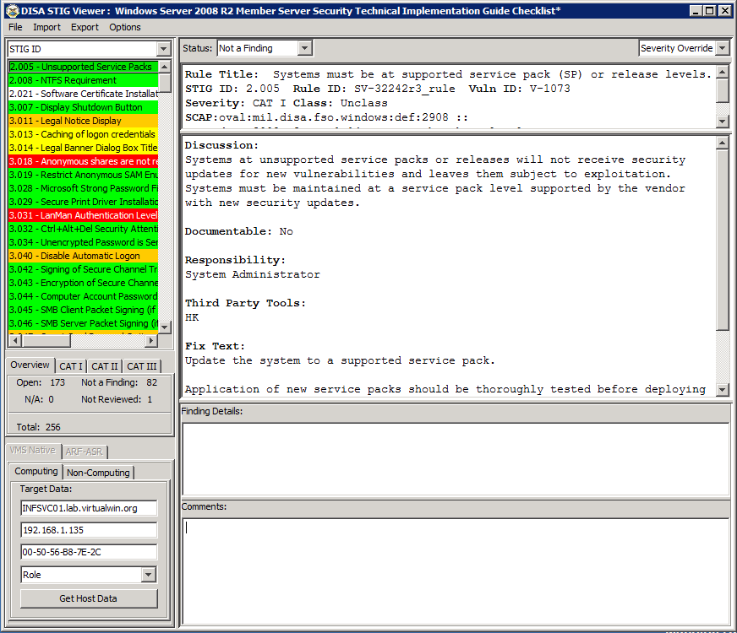Select rule 3.034 - Unencrypted Password
737x633 pixels.
point(83,242)
